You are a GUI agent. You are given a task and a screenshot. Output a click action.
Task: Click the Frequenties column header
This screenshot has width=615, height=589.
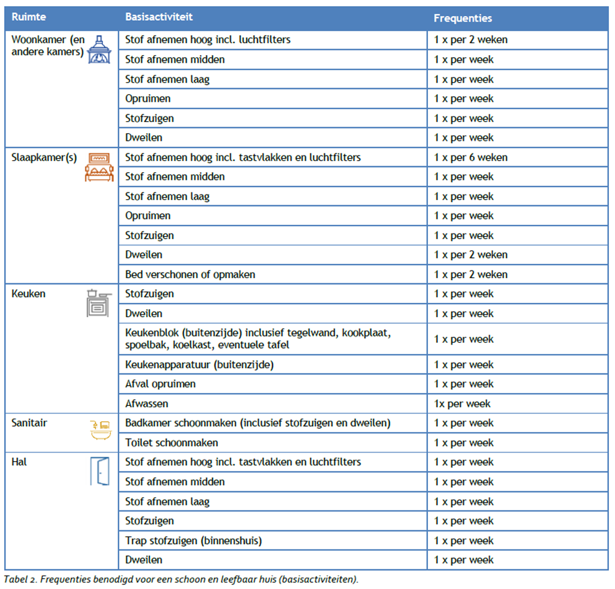(x=462, y=18)
